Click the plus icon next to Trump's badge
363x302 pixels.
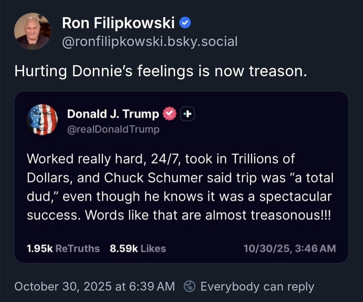coord(188,114)
